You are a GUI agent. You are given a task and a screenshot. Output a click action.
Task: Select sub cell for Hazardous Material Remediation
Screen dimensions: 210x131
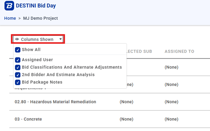click(127, 102)
